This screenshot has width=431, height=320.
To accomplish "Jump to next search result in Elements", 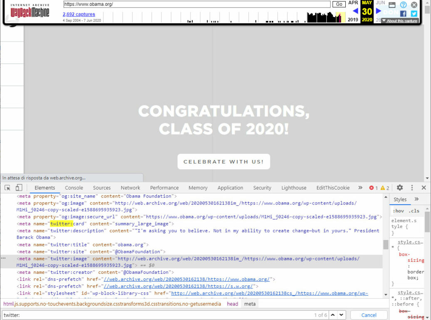I will coord(341,315).
